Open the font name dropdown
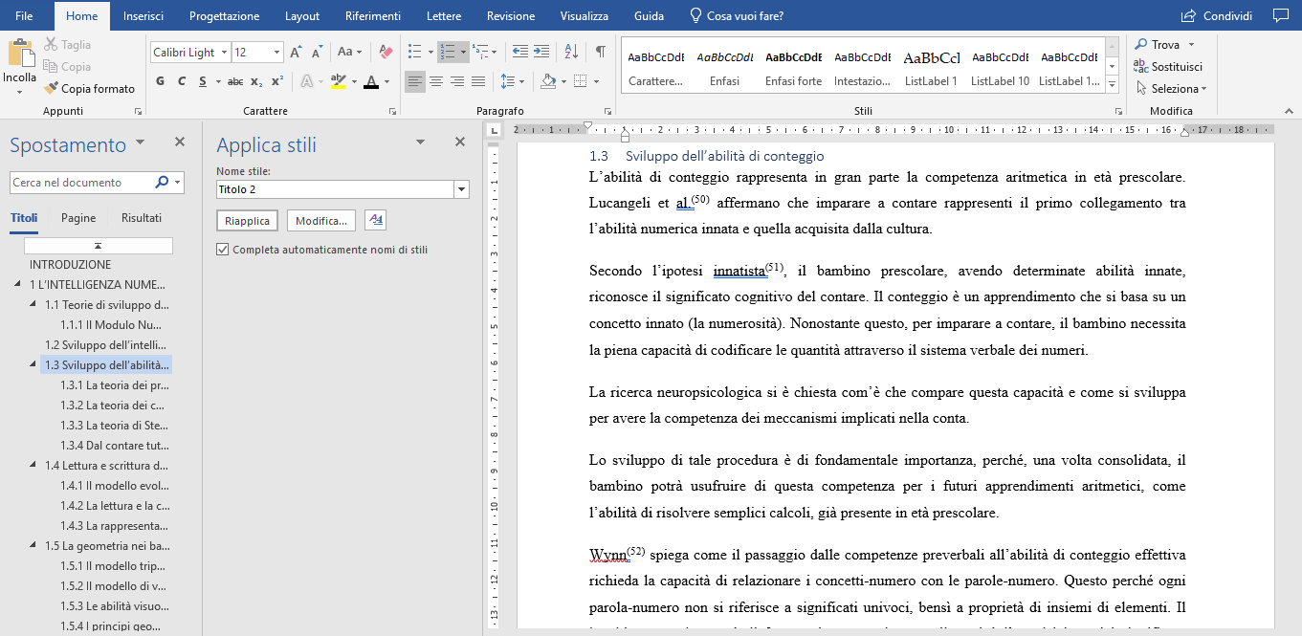Image resolution: width=1302 pixels, height=636 pixels. click(225, 53)
